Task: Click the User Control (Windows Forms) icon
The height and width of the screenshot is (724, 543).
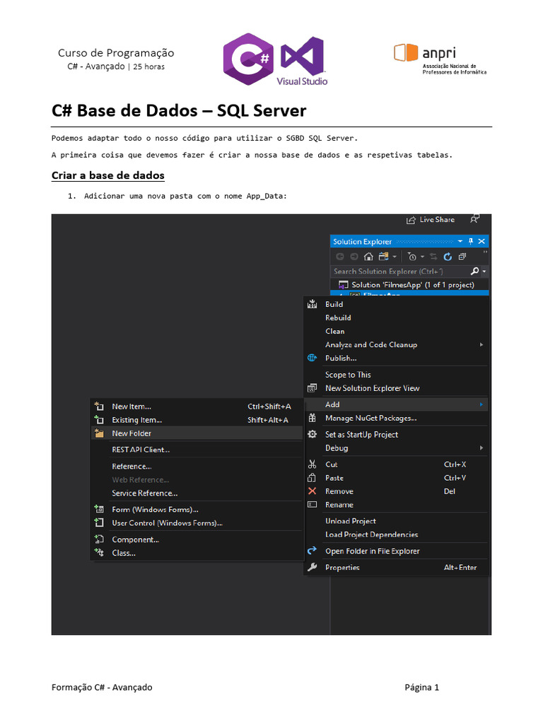Action: click(x=99, y=522)
